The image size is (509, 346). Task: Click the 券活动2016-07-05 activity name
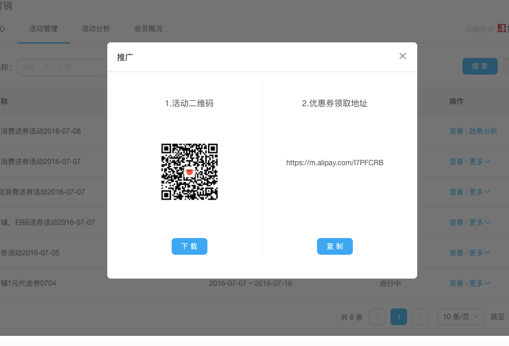(x=30, y=253)
